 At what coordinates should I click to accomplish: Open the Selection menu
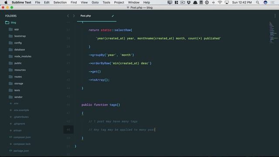tap(60, 2)
